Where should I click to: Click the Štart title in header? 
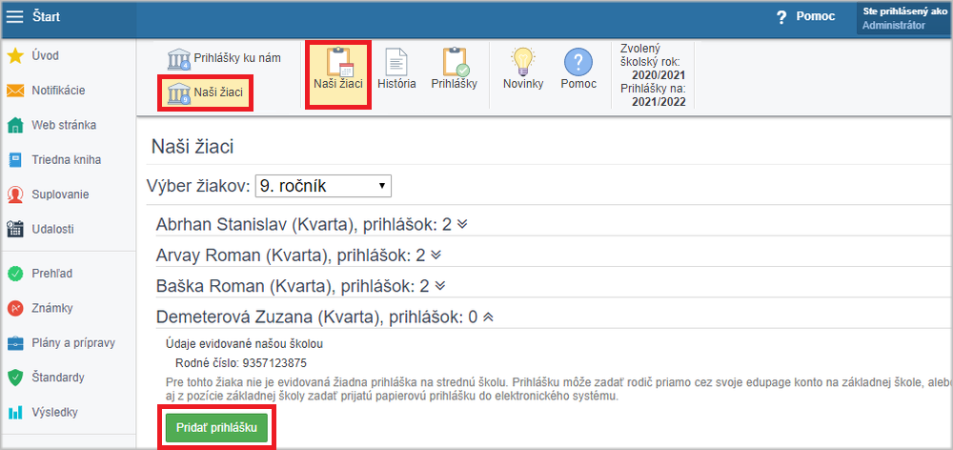click(x=46, y=17)
